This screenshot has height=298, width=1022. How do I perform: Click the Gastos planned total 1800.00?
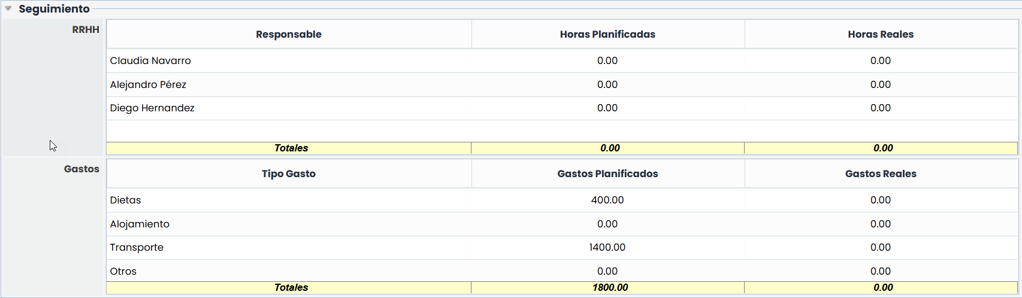[x=610, y=287]
